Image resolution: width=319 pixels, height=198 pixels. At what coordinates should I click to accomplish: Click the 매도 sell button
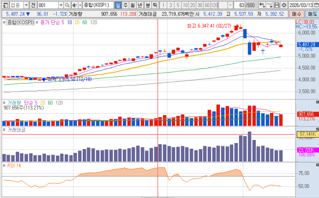pyautogui.click(x=312, y=14)
